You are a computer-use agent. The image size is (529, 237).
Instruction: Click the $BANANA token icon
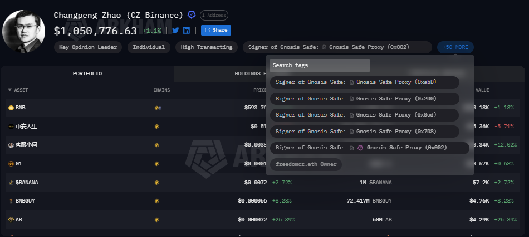coord(11,183)
